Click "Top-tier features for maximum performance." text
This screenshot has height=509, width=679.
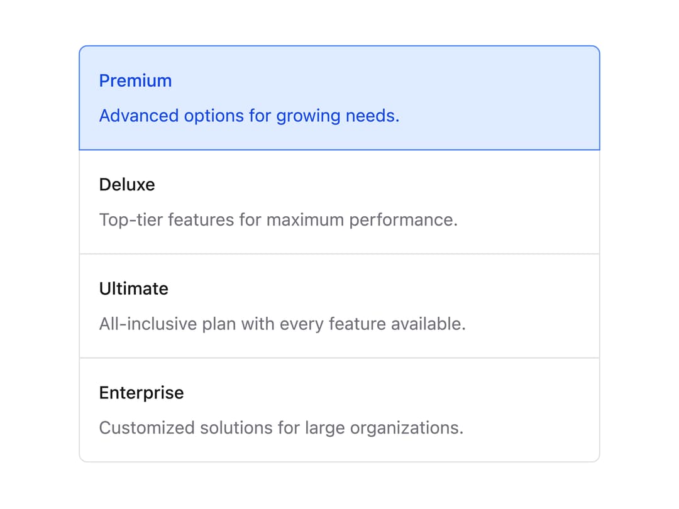click(279, 220)
